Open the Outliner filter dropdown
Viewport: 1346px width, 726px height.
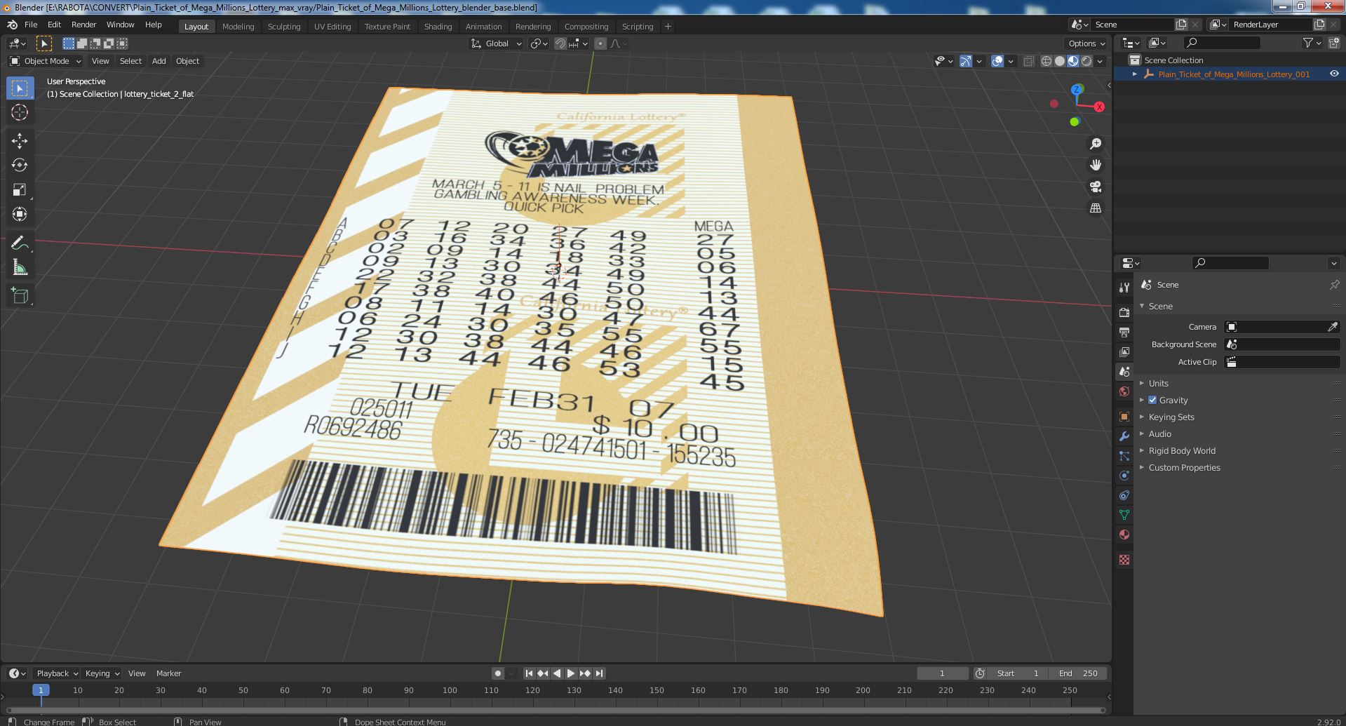coord(1312,43)
